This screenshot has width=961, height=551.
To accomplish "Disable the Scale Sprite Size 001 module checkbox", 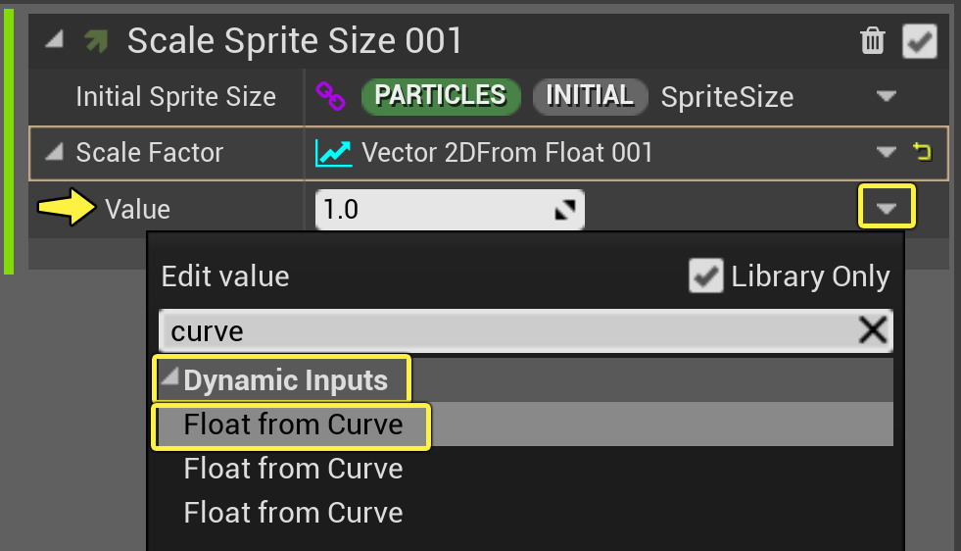I will pyautogui.click(x=919, y=41).
